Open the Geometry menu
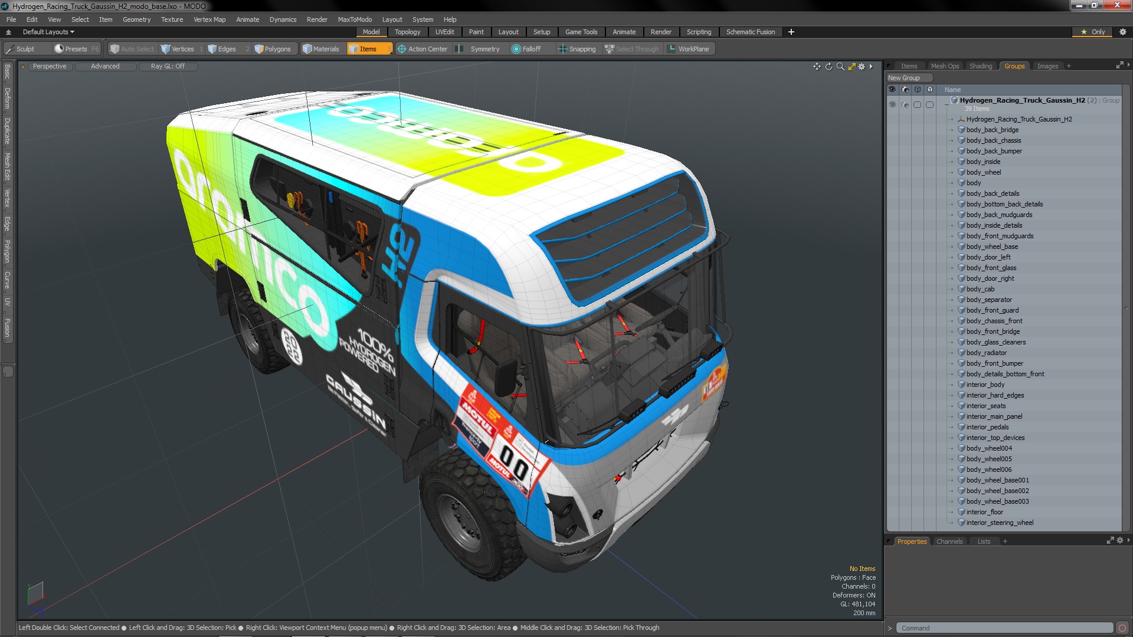Viewport: 1133px width, 637px height. click(136, 19)
